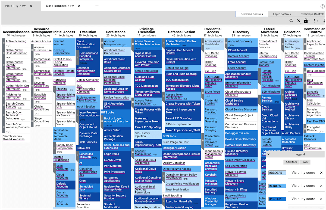Select the Drive-by Compromise technique
Viewport: 326px width, 210px height.
[x=64, y=52]
